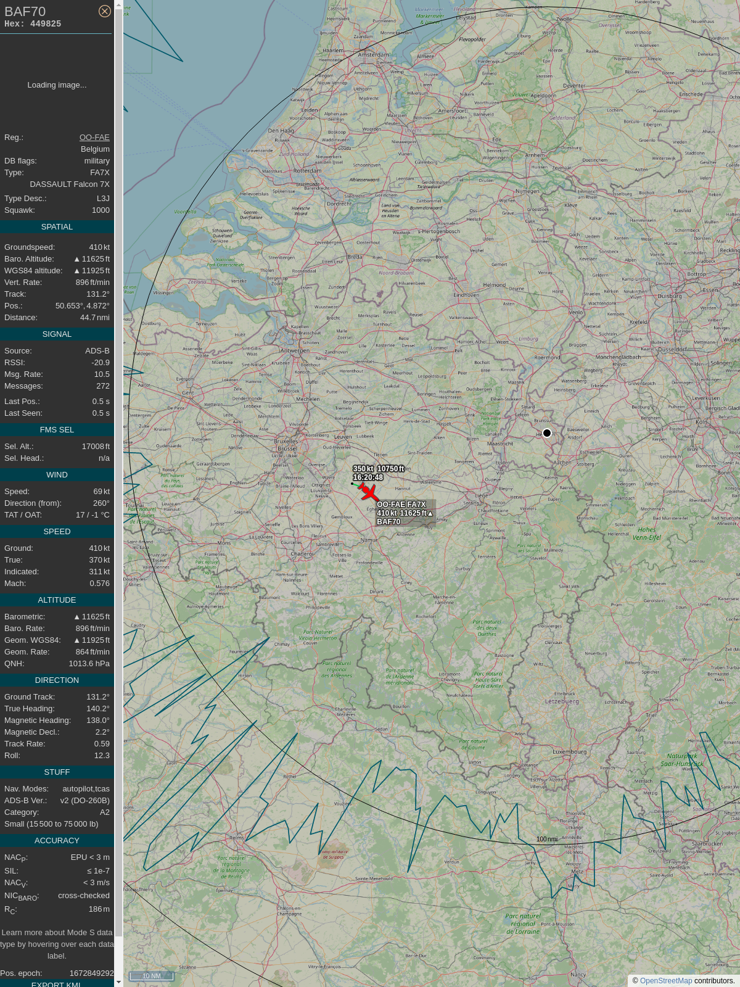The width and height of the screenshot is (740, 987).
Task: Click the FMS SEL section header
Action: point(57,430)
